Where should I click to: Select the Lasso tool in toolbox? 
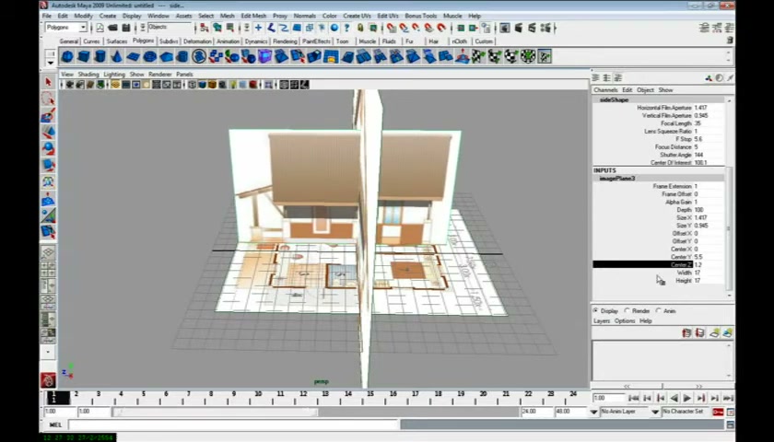click(x=48, y=99)
